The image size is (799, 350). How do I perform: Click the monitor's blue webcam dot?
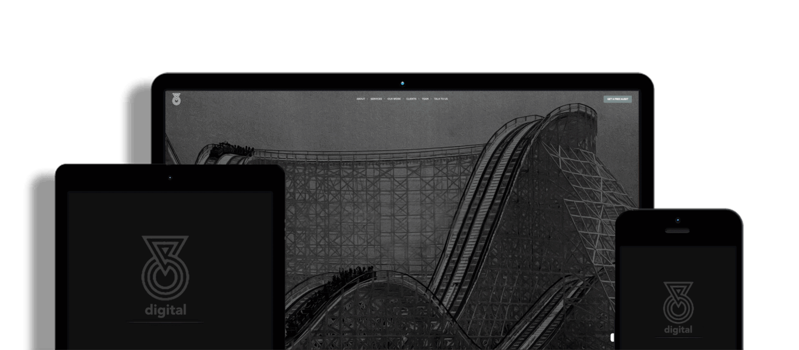coord(403,84)
